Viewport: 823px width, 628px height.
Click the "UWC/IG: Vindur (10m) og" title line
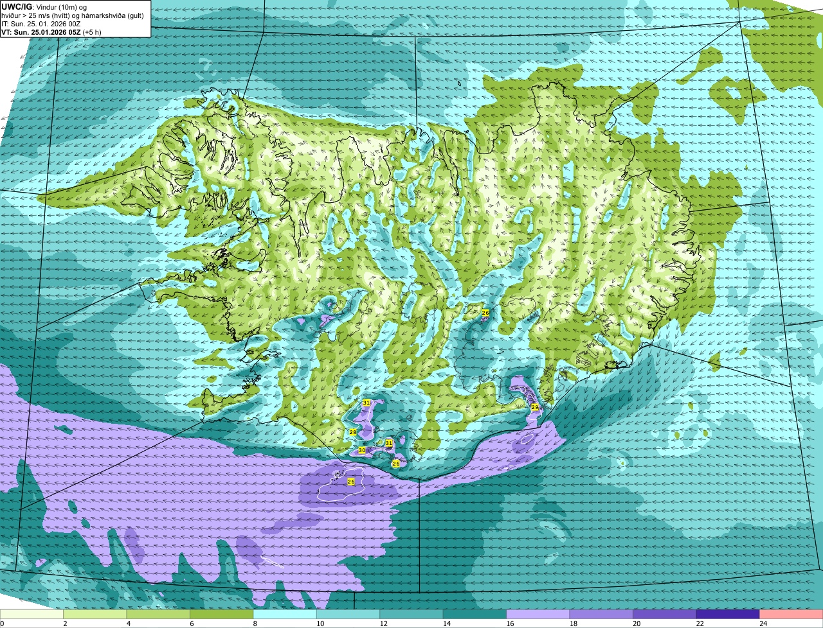tap(44, 6)
